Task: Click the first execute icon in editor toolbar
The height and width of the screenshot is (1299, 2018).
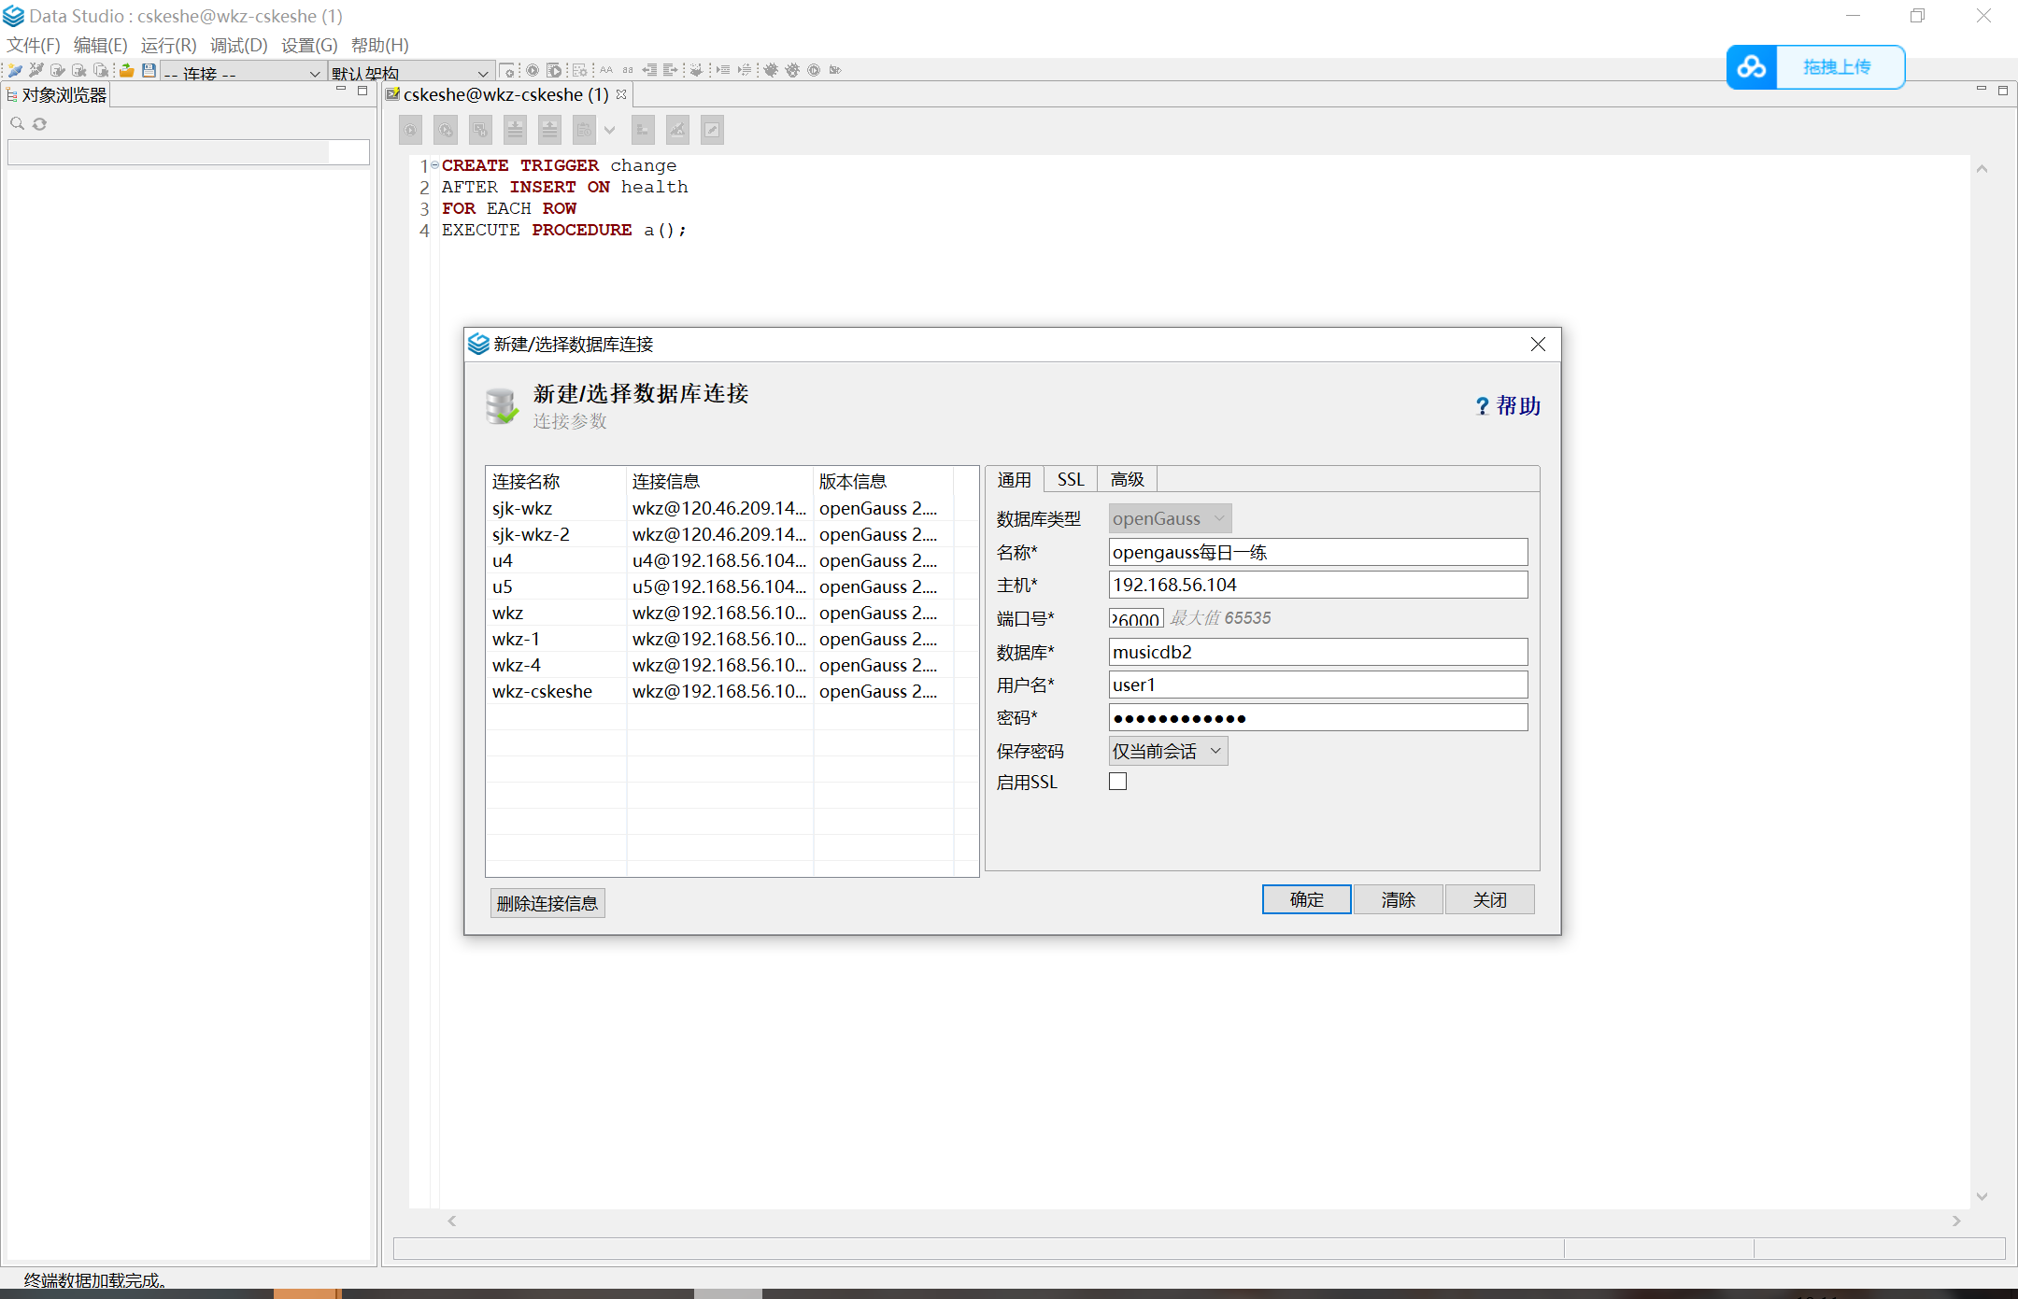Action: tap(410, 130)
